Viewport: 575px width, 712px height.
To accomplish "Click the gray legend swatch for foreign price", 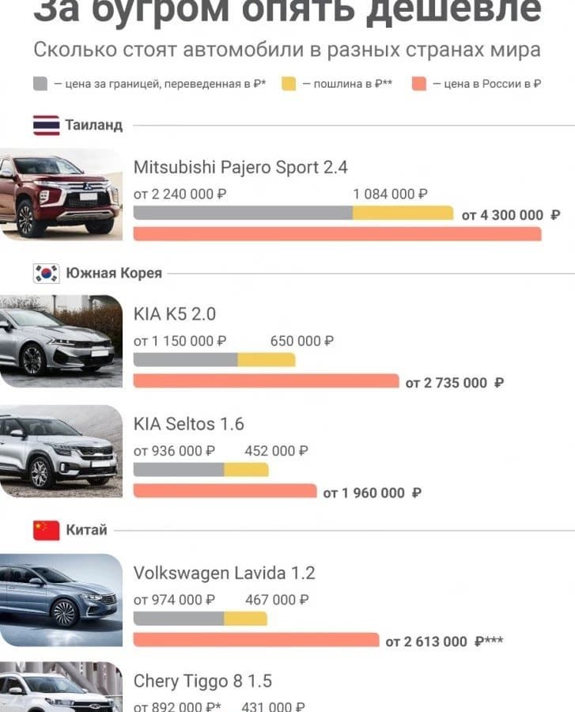I will [x=41, y=84].
